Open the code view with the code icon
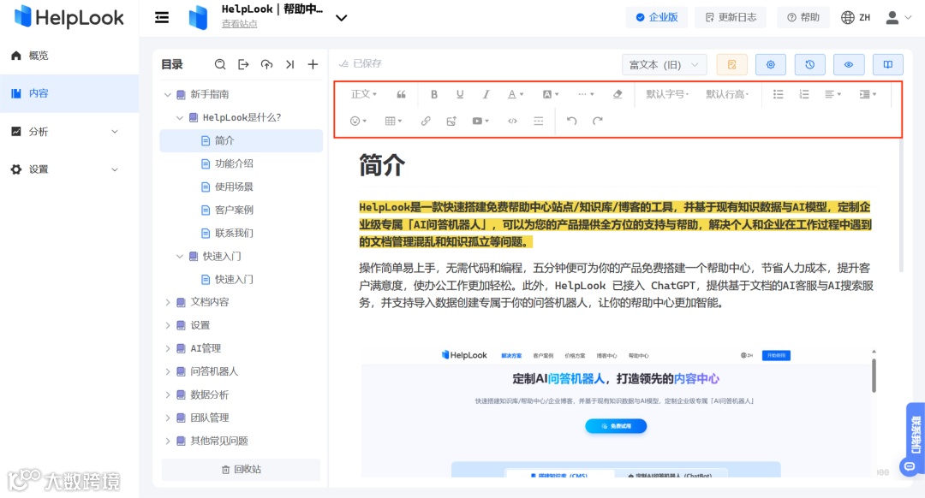The height and width of the screenshot is (498, 925). coord(512,121)
